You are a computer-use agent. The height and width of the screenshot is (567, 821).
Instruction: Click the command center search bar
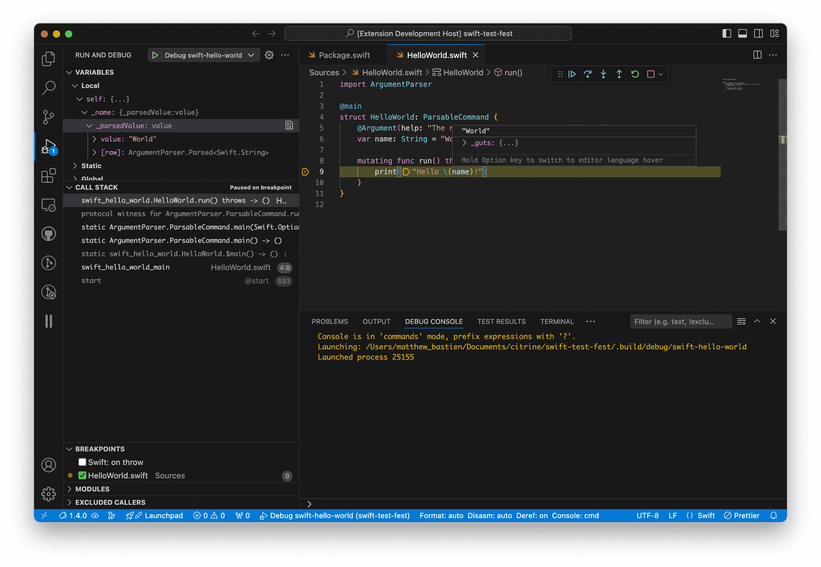pyautogui.click(x=428, y=33)
